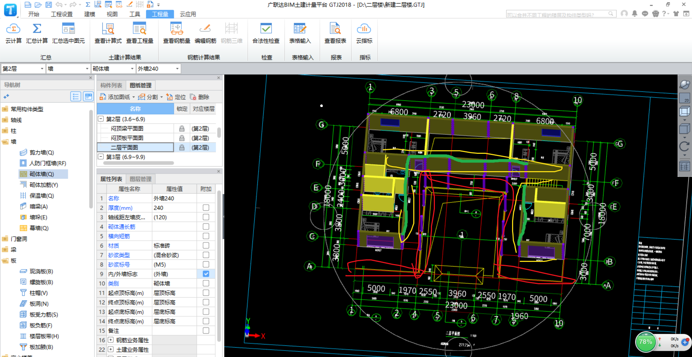Run 合法性检查
The height and width of the screenshot is (357, 692).
tap(266, 33)
